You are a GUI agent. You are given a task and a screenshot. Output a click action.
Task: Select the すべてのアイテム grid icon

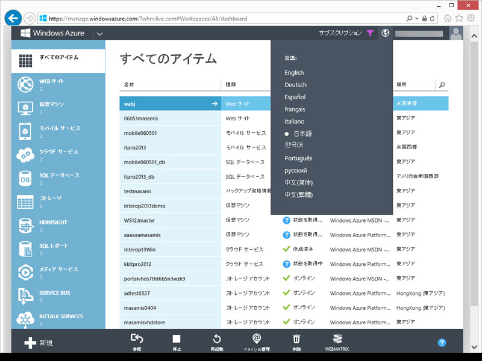(x=25, y=61)
